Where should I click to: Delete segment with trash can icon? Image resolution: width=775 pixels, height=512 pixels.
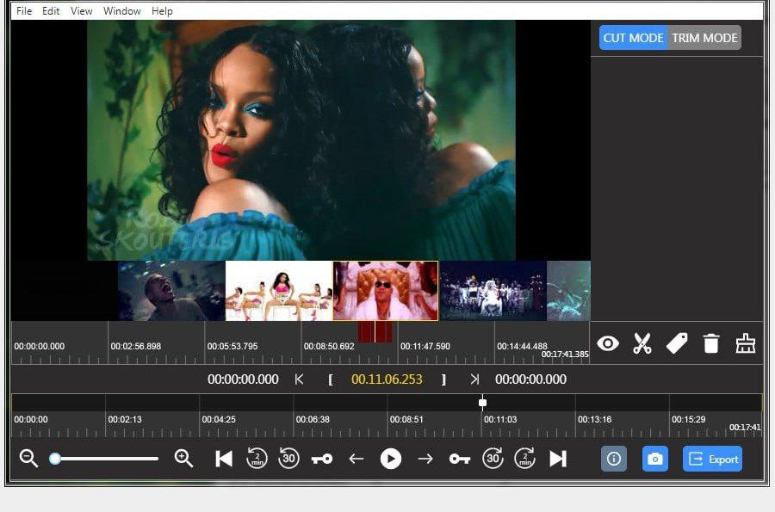point(710,343)
